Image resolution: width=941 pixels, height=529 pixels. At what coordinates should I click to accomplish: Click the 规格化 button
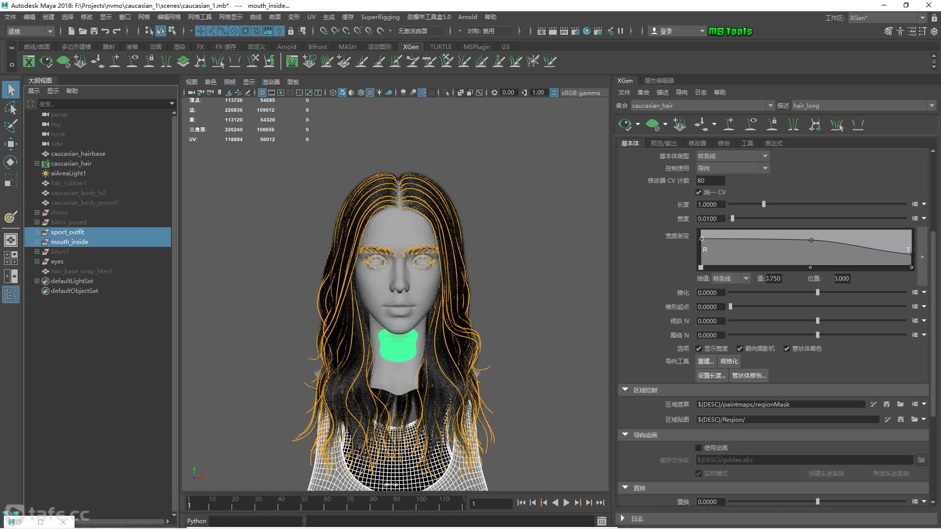point(729,361)
